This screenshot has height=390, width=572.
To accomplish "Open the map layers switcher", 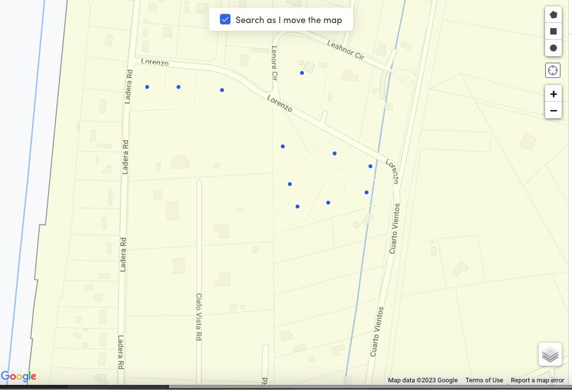I will click(x=550, y=354).
